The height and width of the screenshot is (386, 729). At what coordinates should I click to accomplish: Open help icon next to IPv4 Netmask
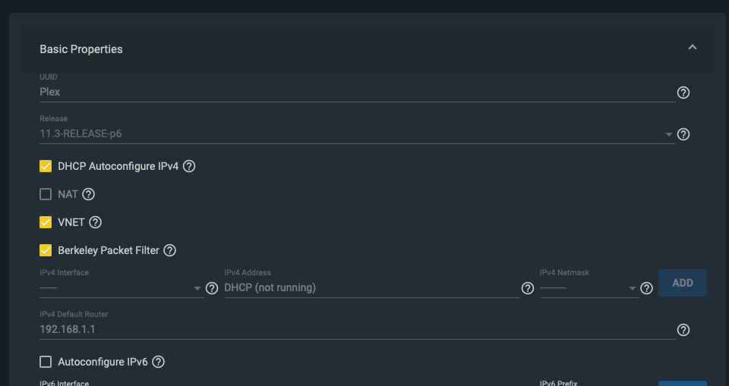point(646,288)
